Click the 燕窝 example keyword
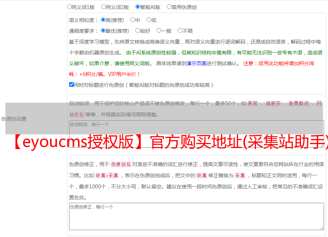 click(x=252, y=103)
